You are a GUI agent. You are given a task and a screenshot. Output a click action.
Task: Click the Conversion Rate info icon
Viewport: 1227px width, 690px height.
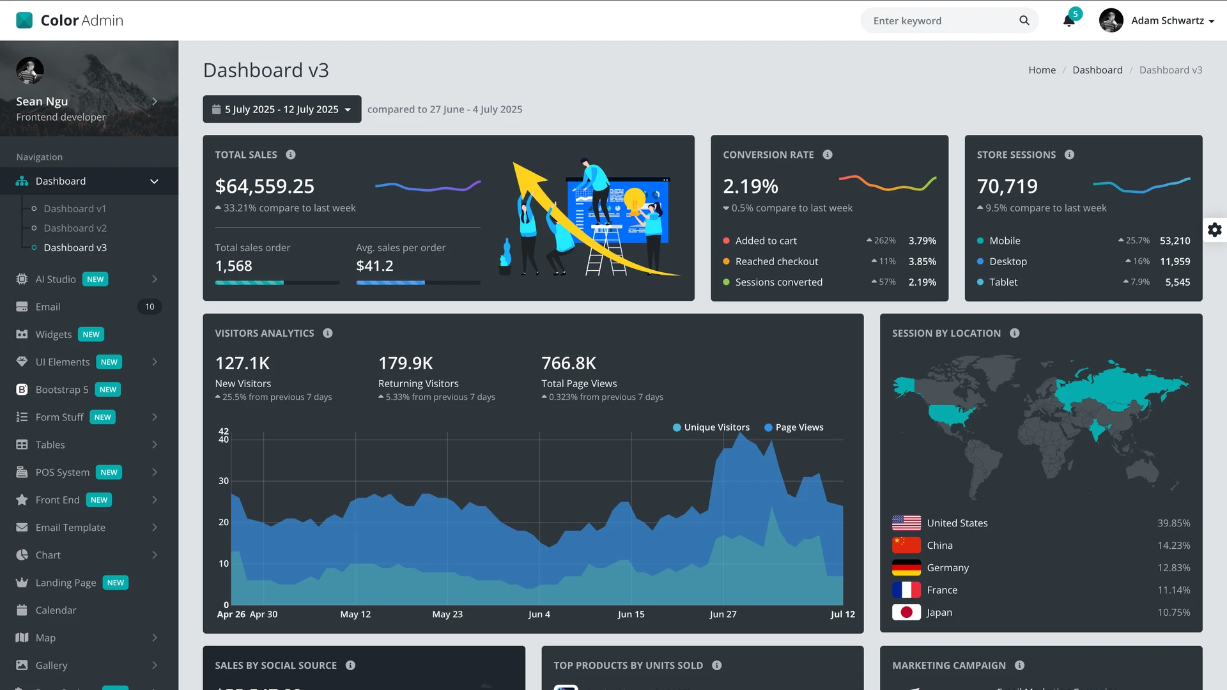(x=828, y=155)
